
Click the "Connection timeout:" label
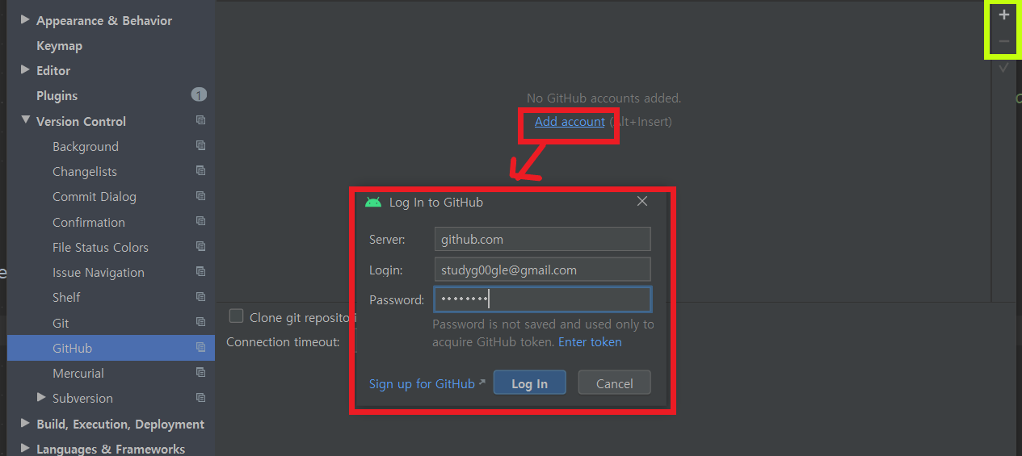coord(283,342)
